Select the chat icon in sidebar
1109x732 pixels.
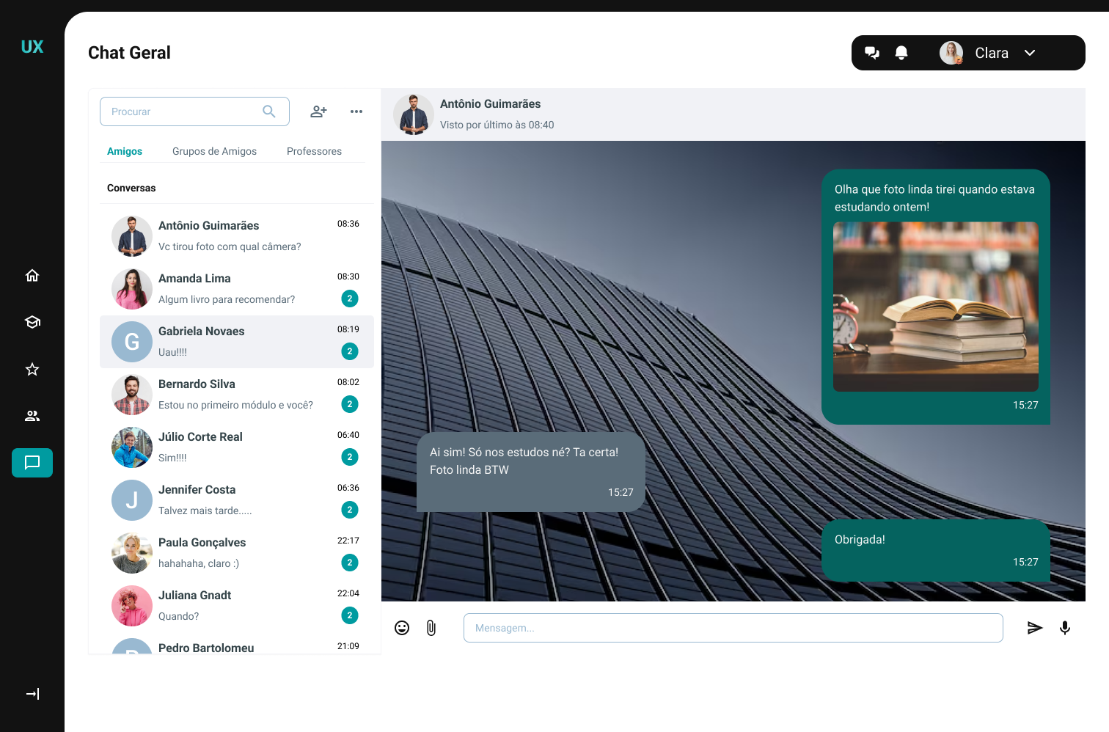(x=32, y=463)
